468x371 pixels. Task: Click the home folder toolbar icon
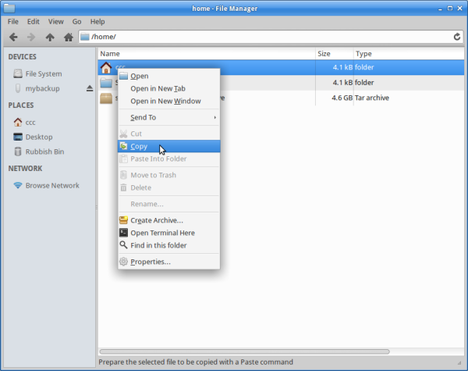(x=69, y=37)
